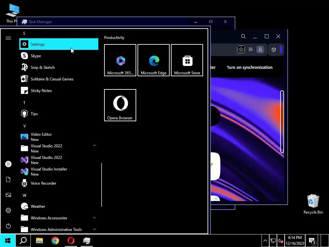Minimize the Task Manager window

pyautogui.click(x=196, y=22)
